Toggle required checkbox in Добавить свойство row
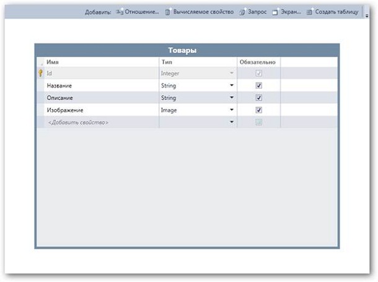Viewport: 378px width, 282px height. point(258,122)
